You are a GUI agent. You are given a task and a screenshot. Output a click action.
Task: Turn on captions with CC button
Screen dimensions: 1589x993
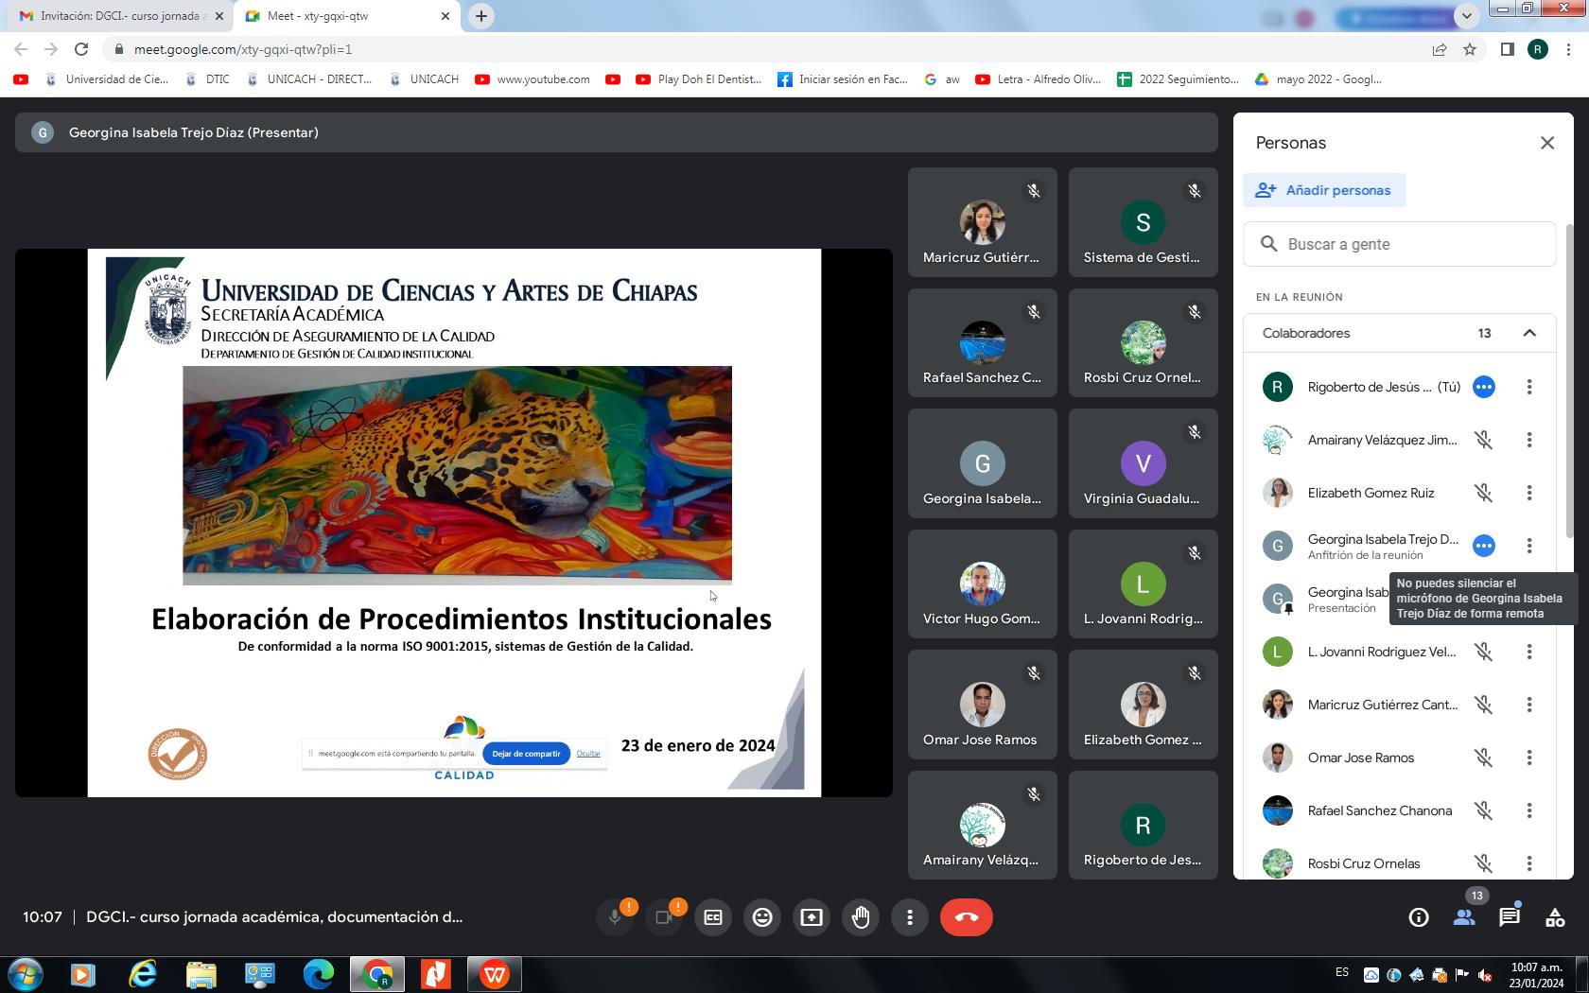[x=713, y=917]
